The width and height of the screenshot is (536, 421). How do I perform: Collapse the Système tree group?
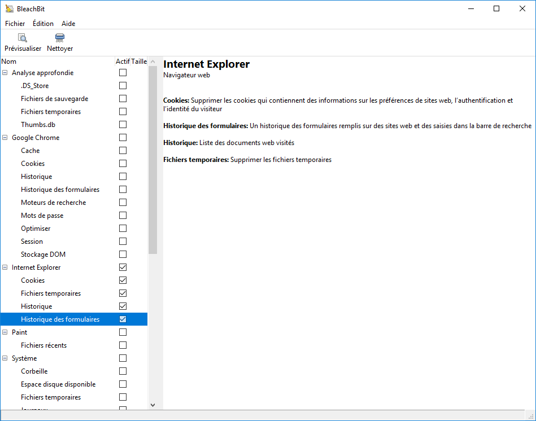pos(5,358)
